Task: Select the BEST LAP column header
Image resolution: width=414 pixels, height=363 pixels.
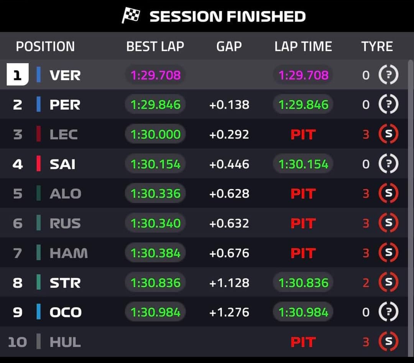Action: click(x=155, y=46)
